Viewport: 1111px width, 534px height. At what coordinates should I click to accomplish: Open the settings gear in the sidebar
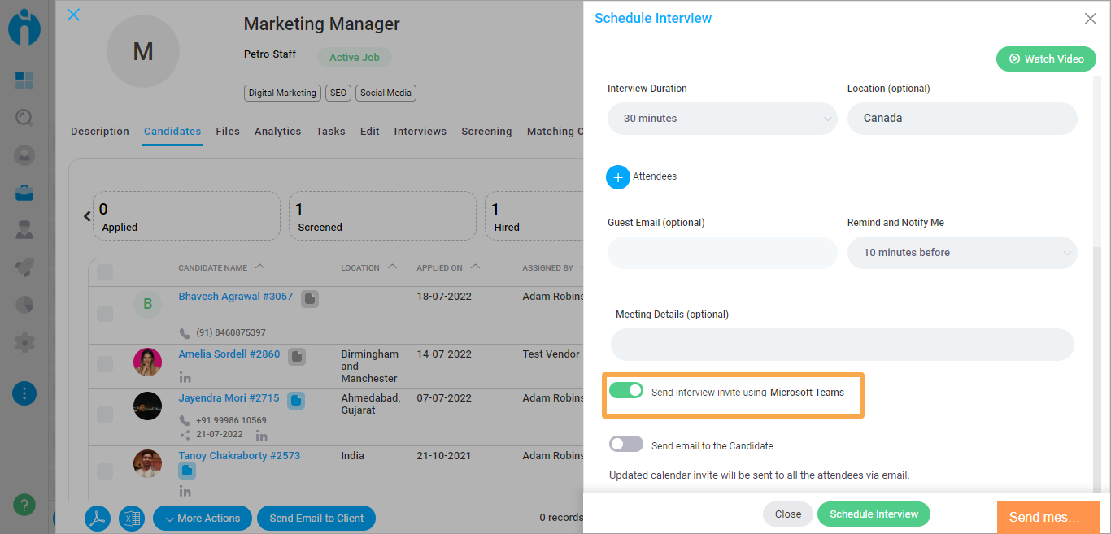[x=24, y=342]
